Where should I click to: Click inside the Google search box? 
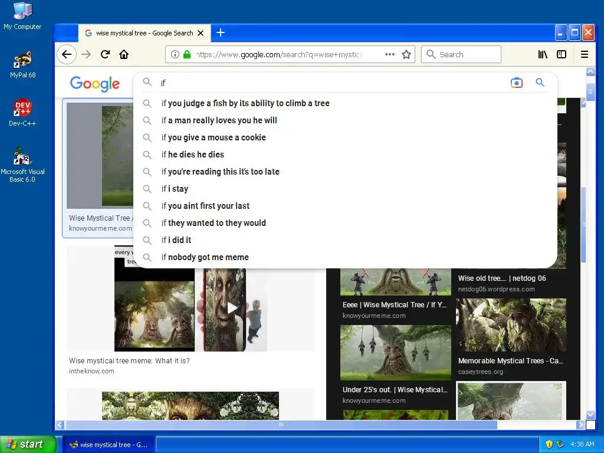click(x=331, y=83)
